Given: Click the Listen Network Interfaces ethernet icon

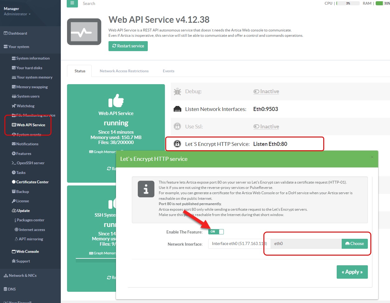Looking at the screenshot, I should pos(177,109).
